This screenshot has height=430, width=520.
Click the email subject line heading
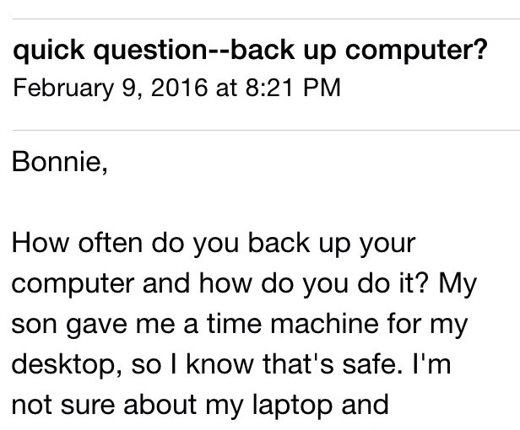[249, 52]
